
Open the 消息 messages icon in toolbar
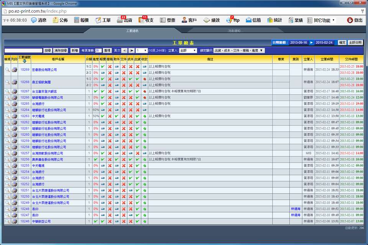coord(34,20)
